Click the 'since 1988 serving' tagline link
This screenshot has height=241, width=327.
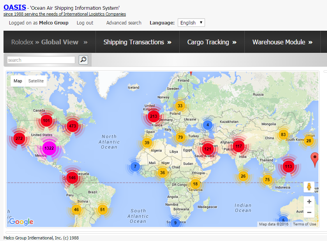65,14
